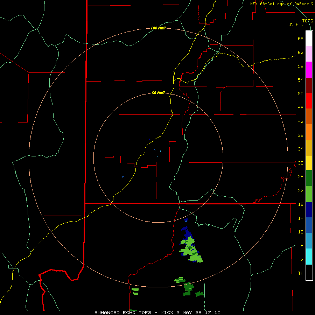This screenshot has width=315, height=315.
Task: Pick the navy blue legend band
Action: tap(309, 210)
